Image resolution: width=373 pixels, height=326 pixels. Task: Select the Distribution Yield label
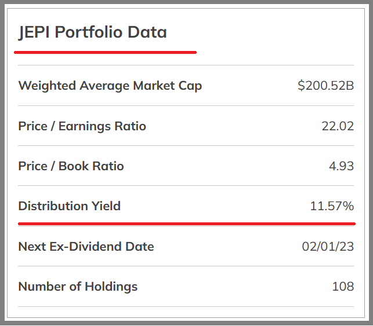pos(70,206)
